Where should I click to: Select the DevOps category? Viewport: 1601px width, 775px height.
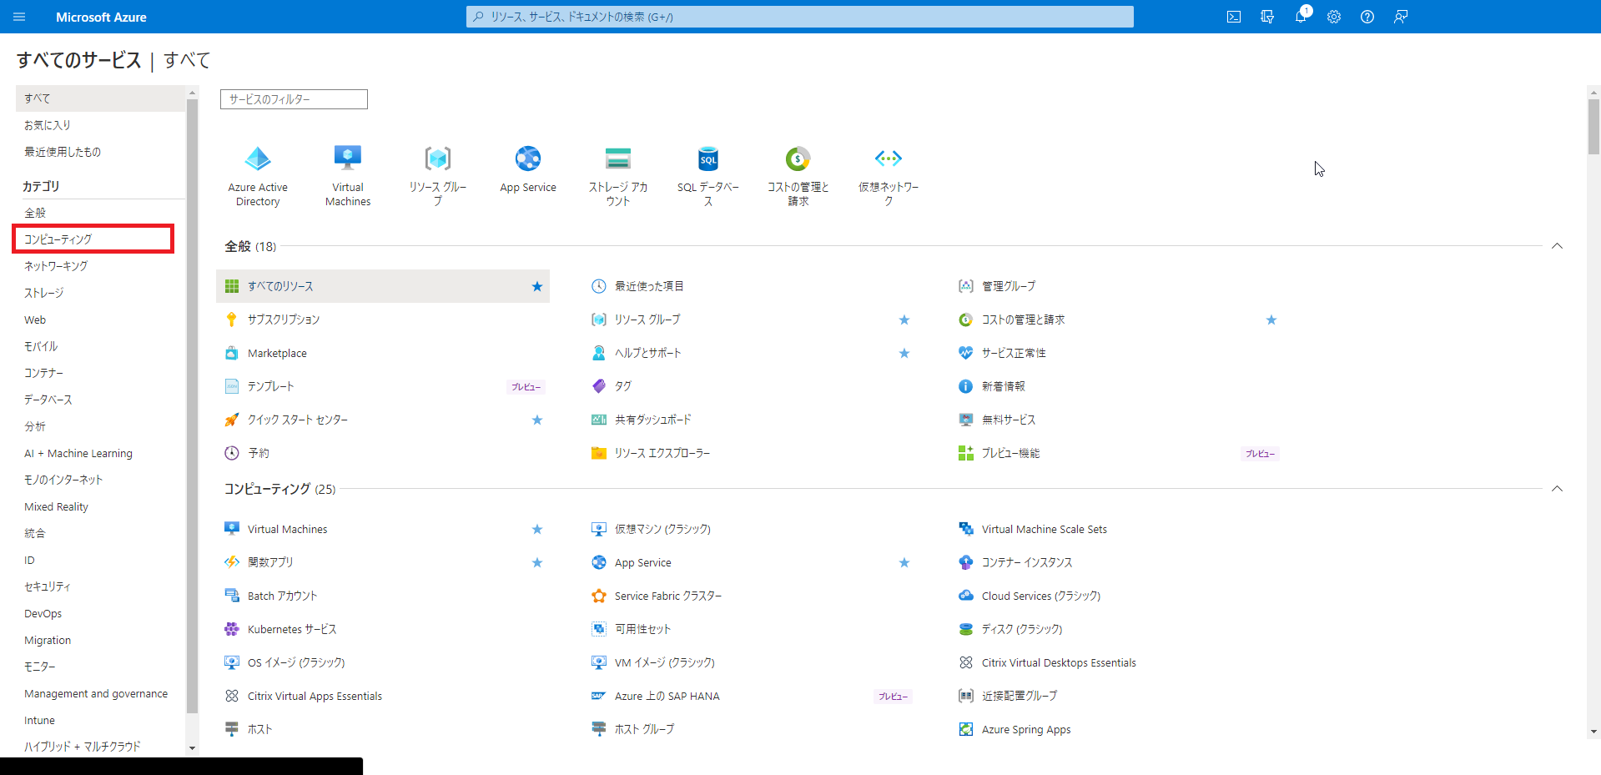[x=100, y=613]
